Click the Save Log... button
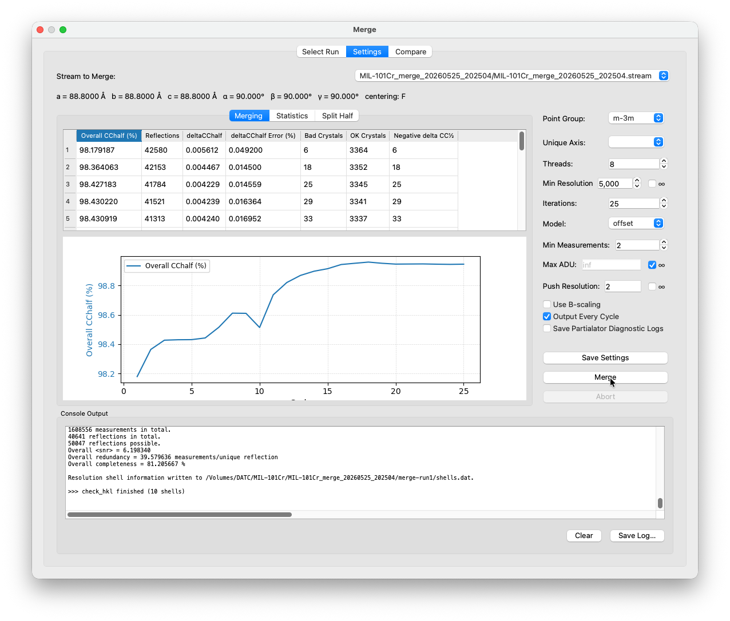The height and width of the screenshot is (621, 730). (x=637, y=535)
